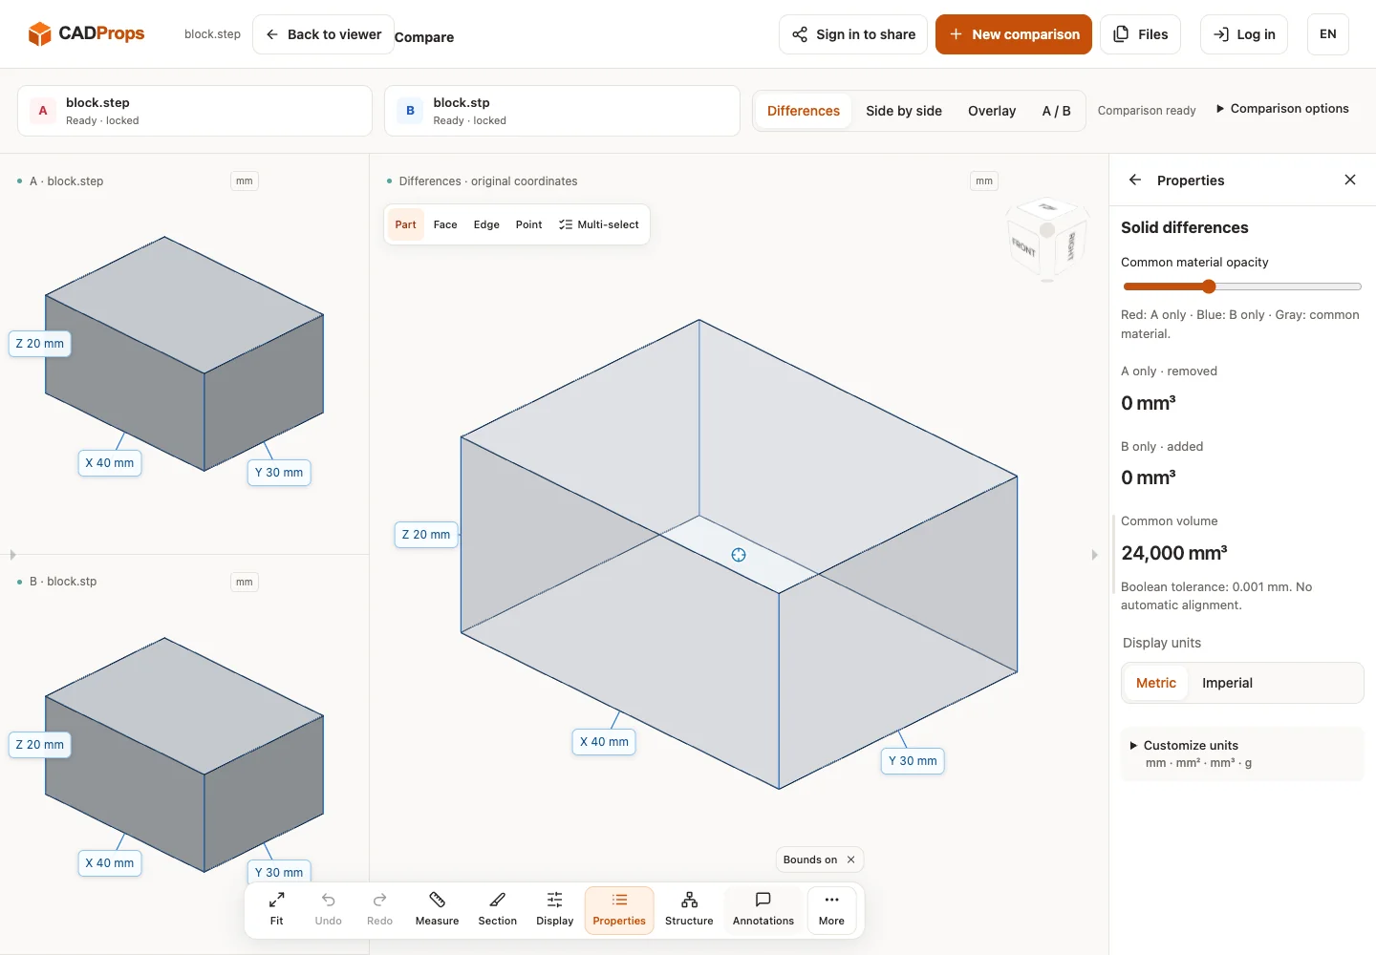Click the Redo tool
This screenshot has height=955, width=1376.
pos(379,909)
